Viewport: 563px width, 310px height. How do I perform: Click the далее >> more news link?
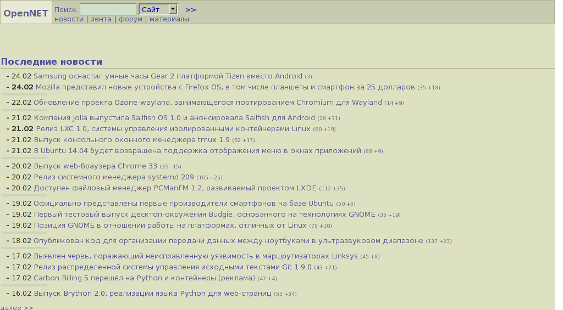click(17, 307)
